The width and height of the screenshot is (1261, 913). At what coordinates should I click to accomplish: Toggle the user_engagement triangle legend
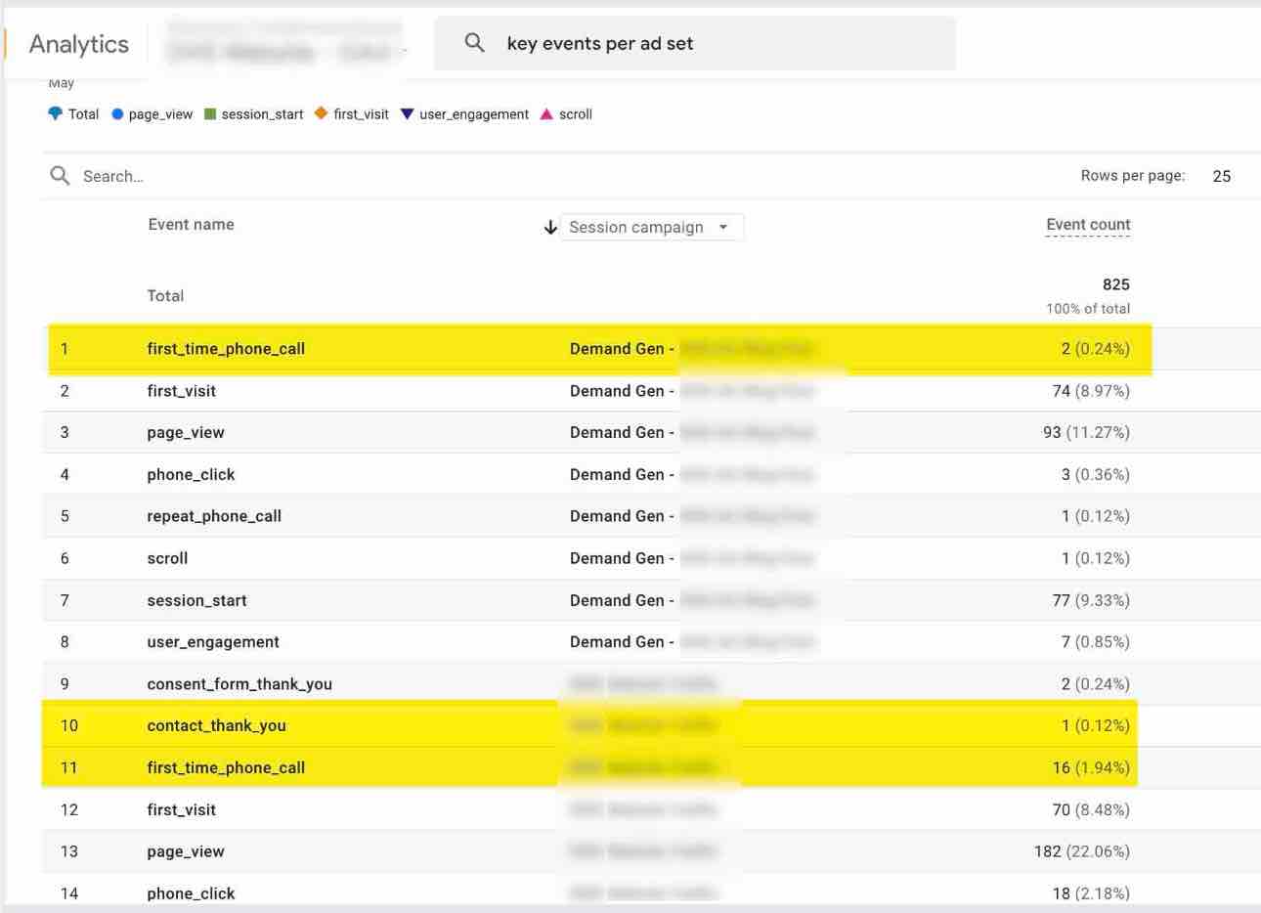click(408, 114)
